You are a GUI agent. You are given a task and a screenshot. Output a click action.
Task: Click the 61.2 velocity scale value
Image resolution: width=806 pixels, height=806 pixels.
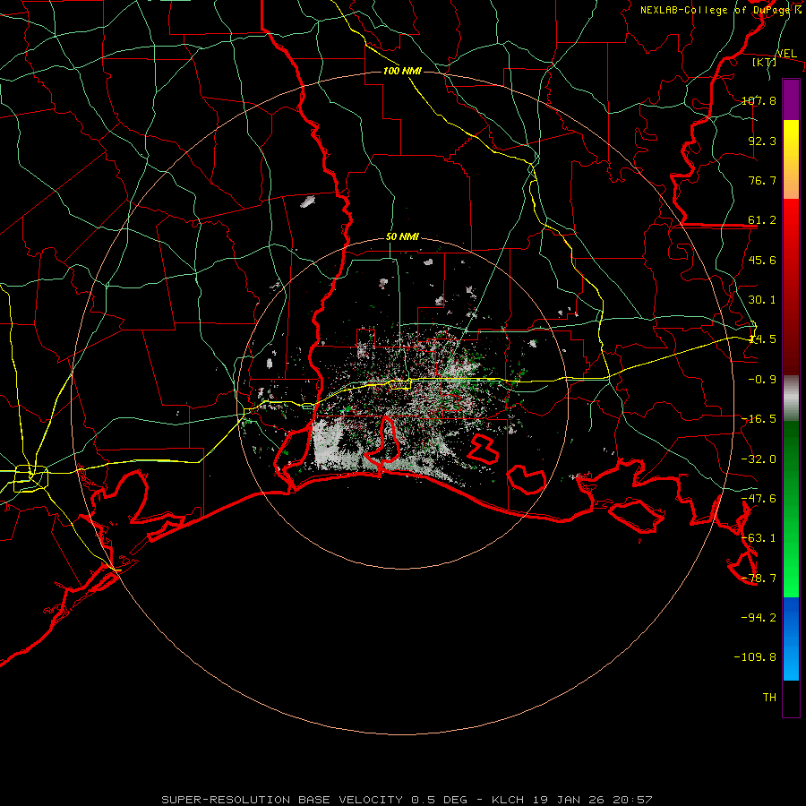coord(762,220)
